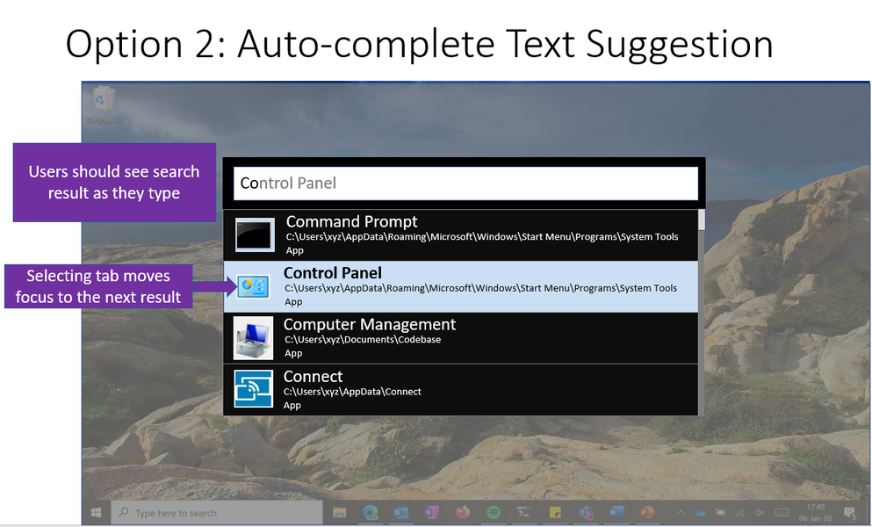Image resolution: width=872 pixels, height=527 pixels.
Task: Open Microsoft Teams from the taskbar
Action: tap(585, 513)
